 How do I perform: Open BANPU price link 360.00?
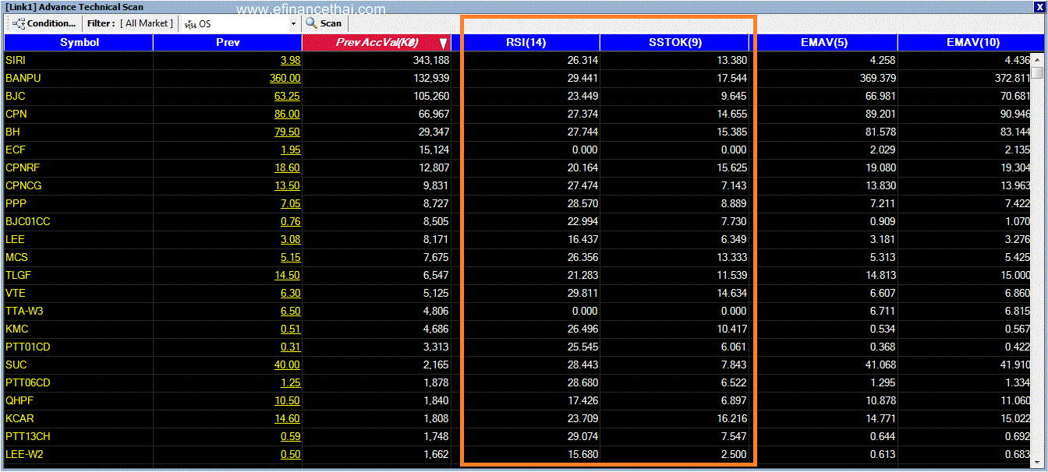pos(285,78)
